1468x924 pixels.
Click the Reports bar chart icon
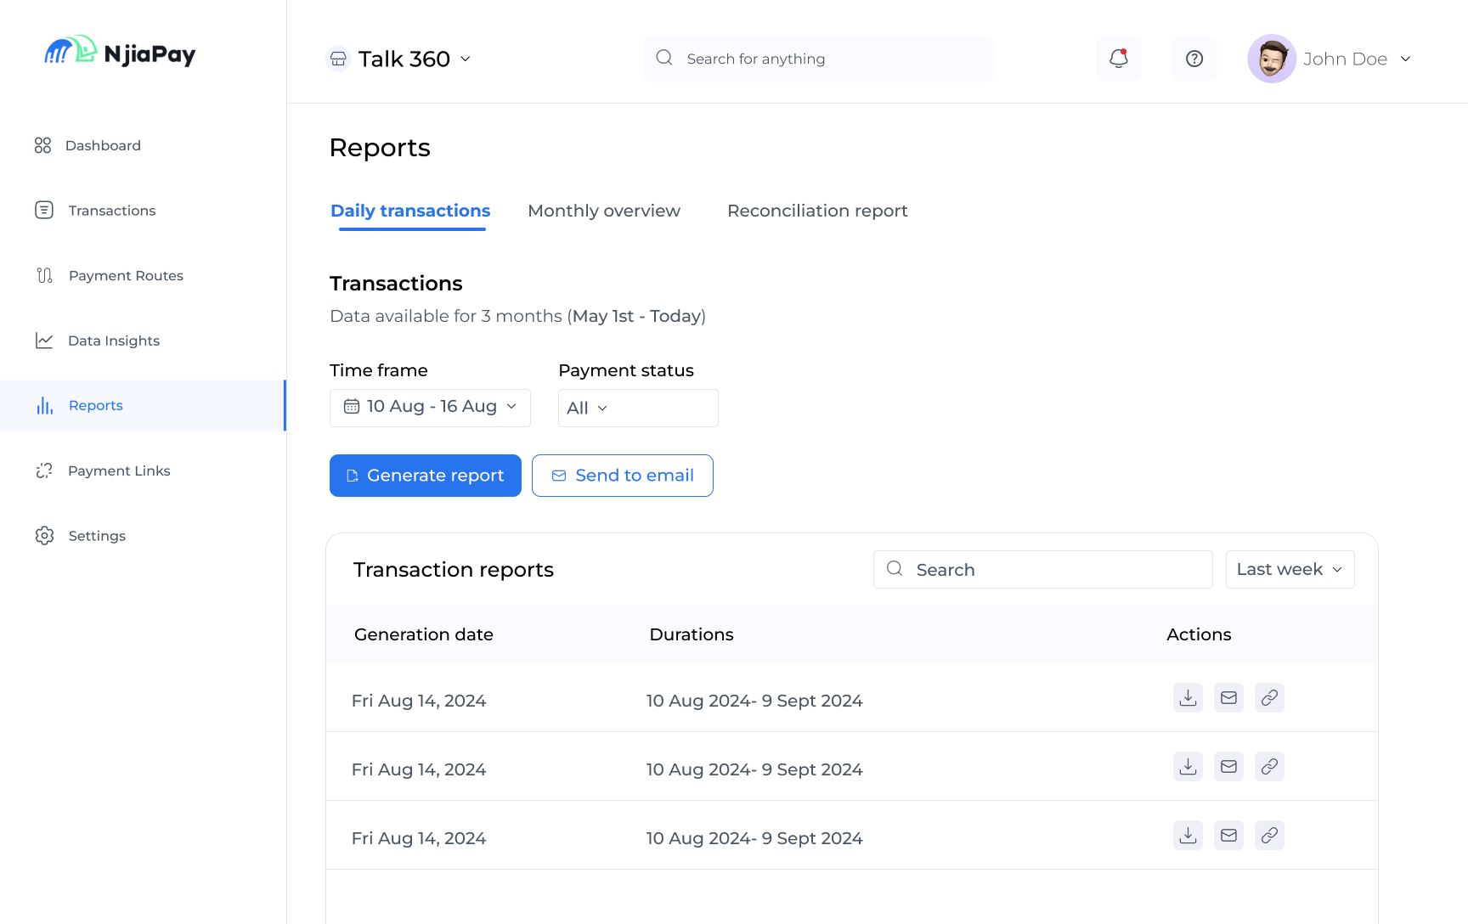tap(44, 405)
